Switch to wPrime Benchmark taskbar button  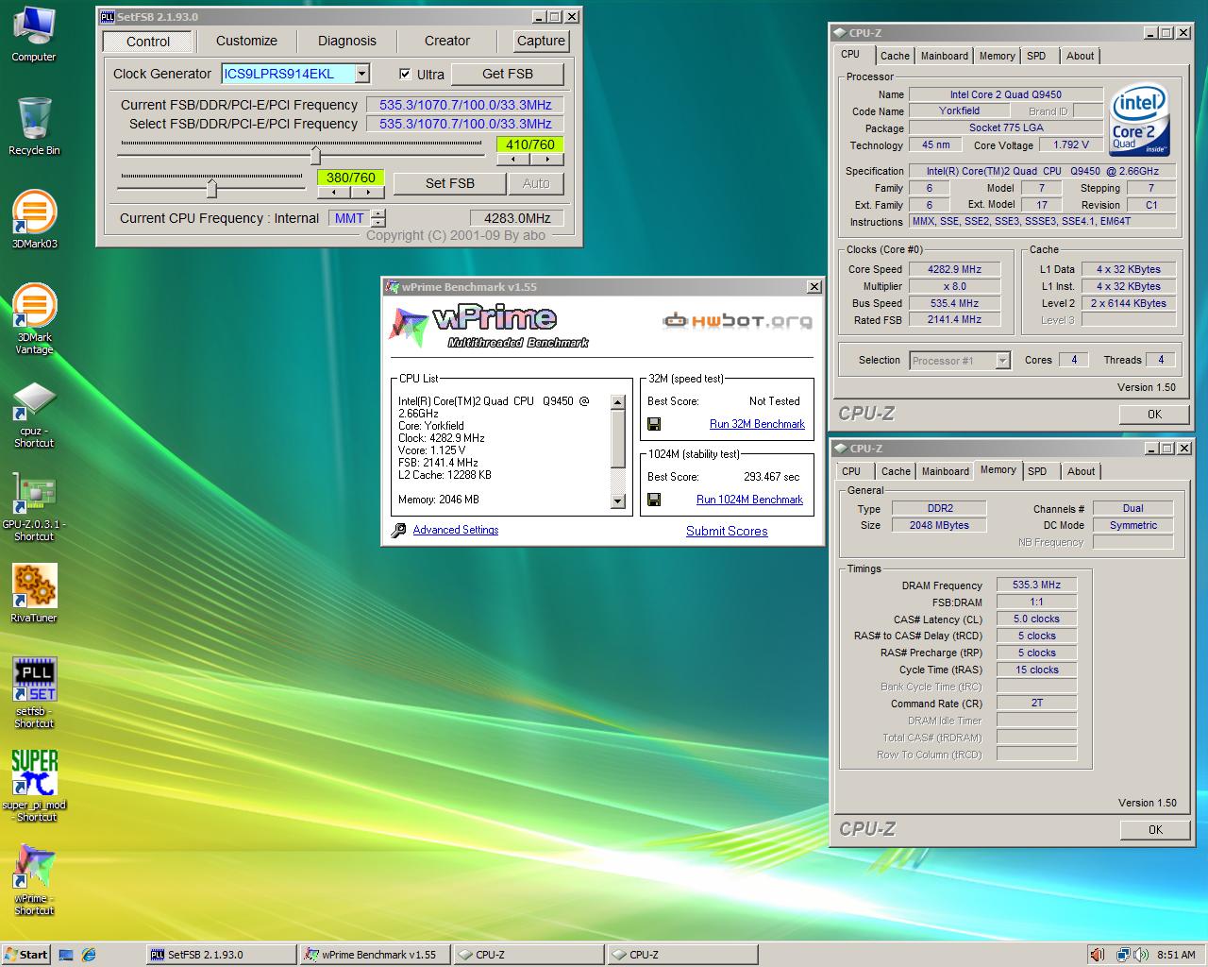(x=373, y=955)
